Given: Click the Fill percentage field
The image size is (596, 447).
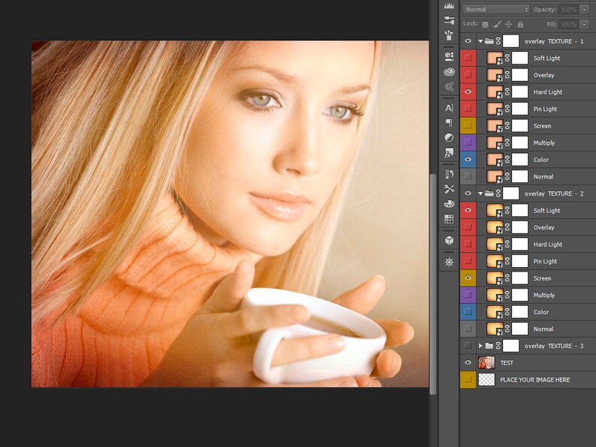Looking at the screenshot, I should tap(569, 24).
